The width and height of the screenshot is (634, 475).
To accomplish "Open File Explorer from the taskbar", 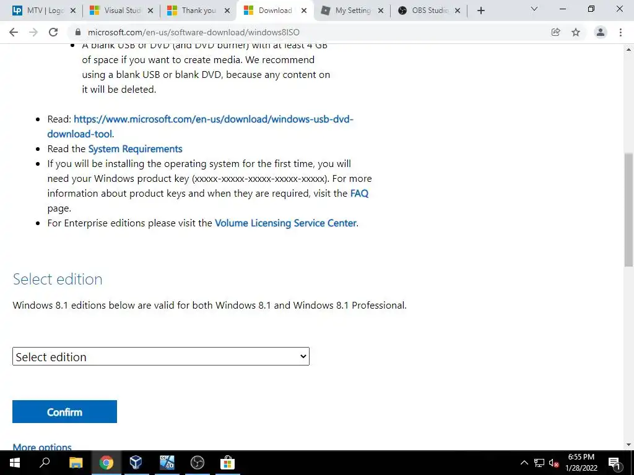I will 76,463.
